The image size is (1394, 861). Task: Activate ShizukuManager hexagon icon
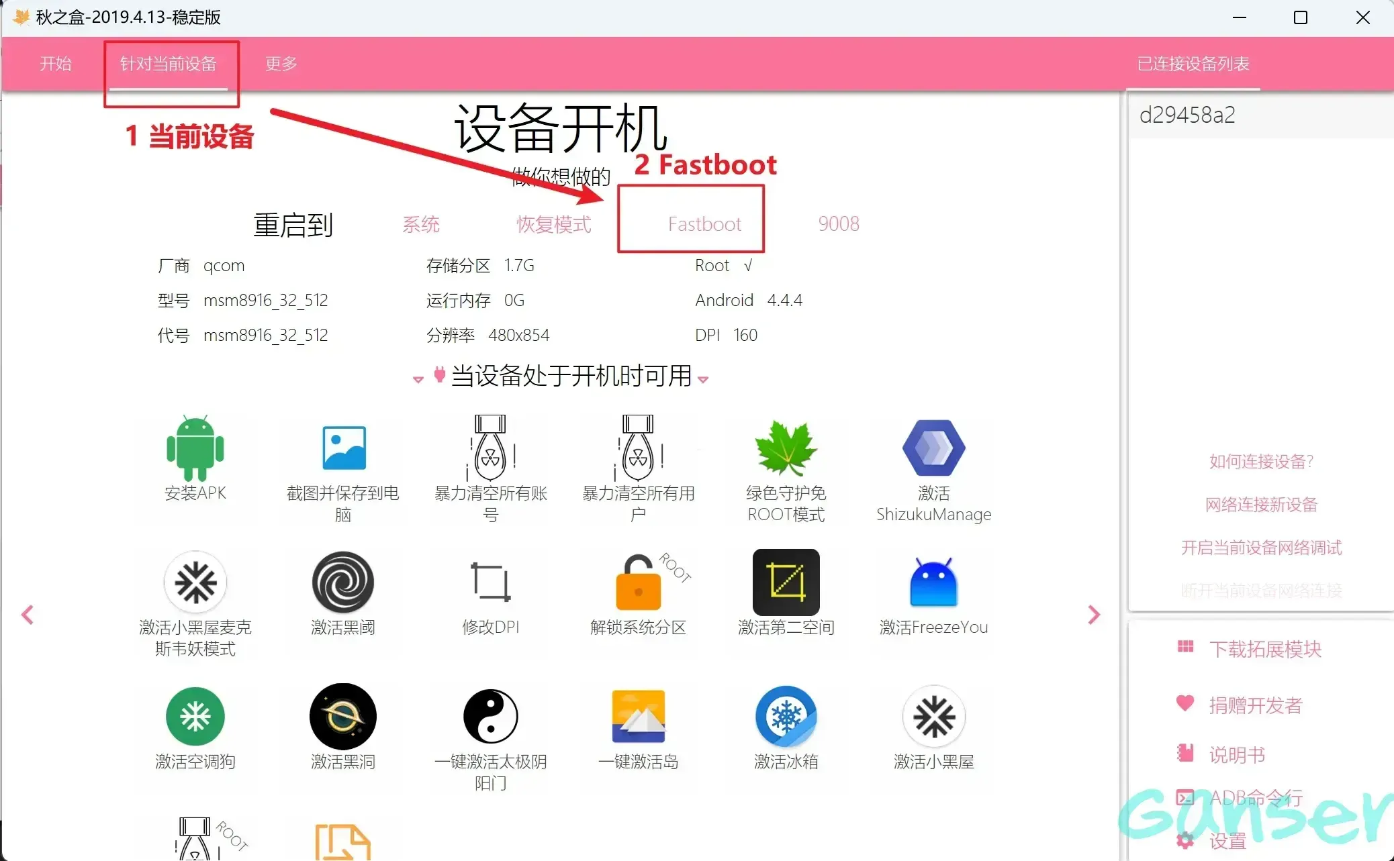click(933, 448)
